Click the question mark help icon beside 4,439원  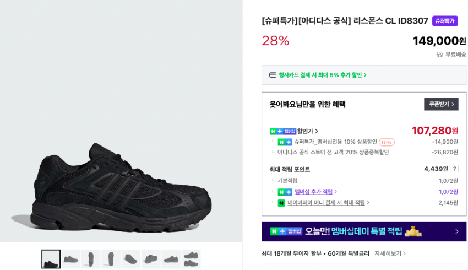(x=454, y=169)
